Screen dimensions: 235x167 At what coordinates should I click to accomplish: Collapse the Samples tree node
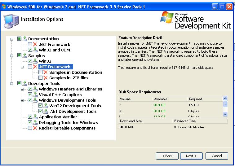point(11,56)
